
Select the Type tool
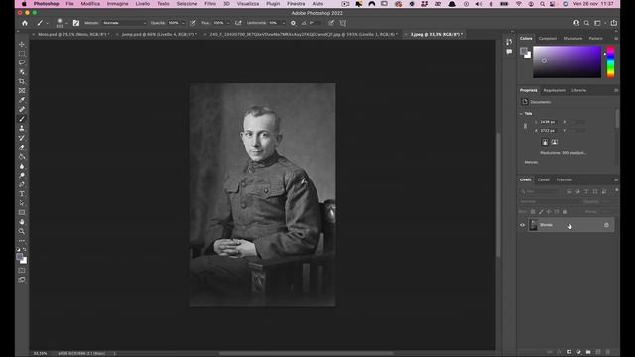coord(22,194)
